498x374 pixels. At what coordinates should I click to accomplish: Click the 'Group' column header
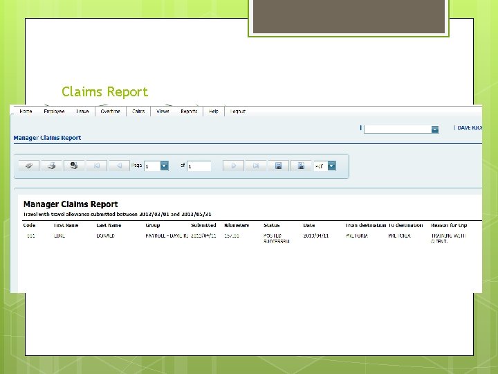(152, 225)
